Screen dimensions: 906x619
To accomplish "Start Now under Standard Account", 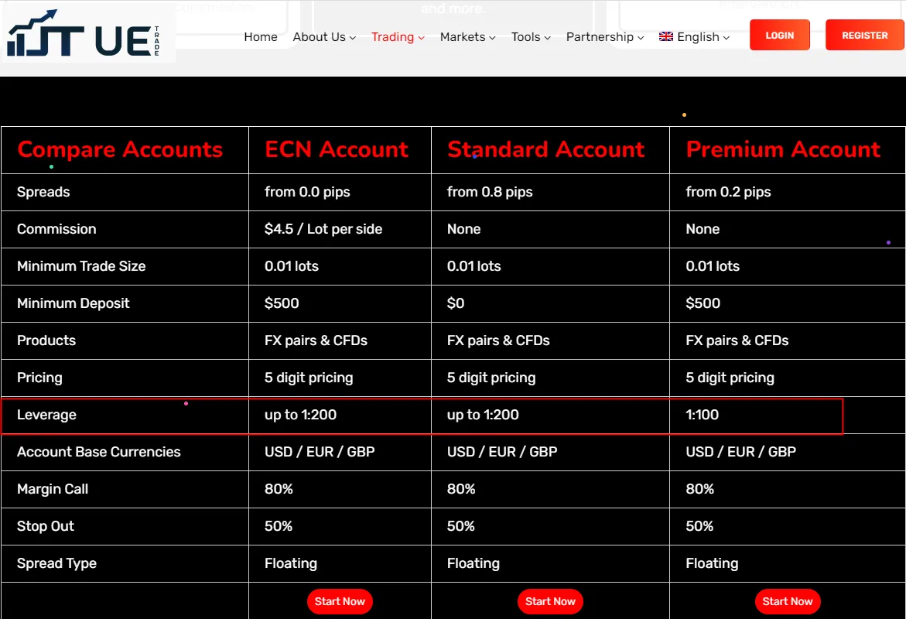I will pyautogui.click(x=550, y=601).
